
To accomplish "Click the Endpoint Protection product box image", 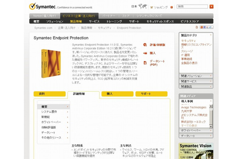I will click(51, 64).
